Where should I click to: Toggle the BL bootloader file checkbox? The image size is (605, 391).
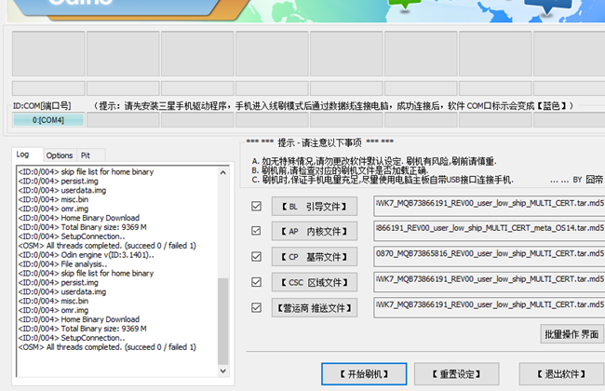[x=257, y=206]
